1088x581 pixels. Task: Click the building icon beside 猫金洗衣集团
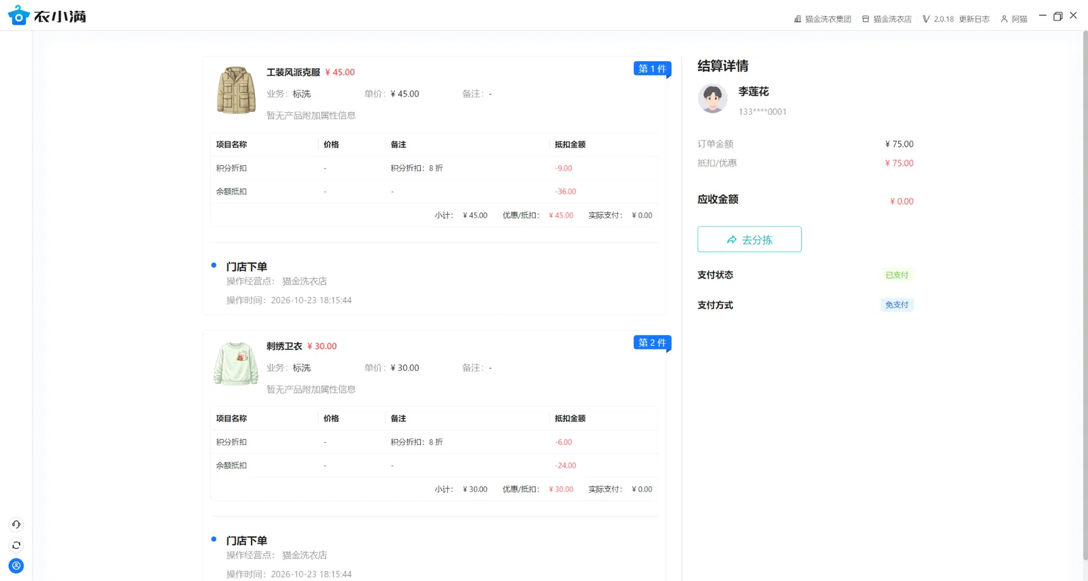click(798, 19)
